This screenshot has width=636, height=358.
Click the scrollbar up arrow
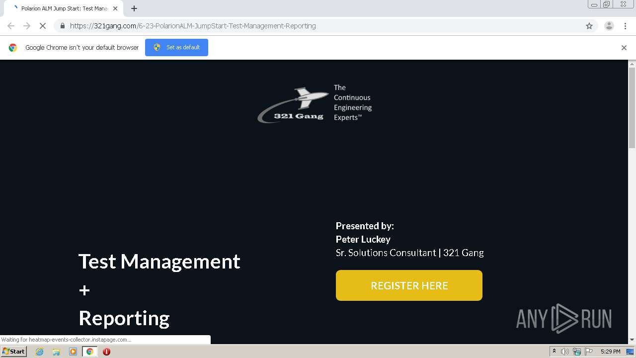[x=632, y=64]
